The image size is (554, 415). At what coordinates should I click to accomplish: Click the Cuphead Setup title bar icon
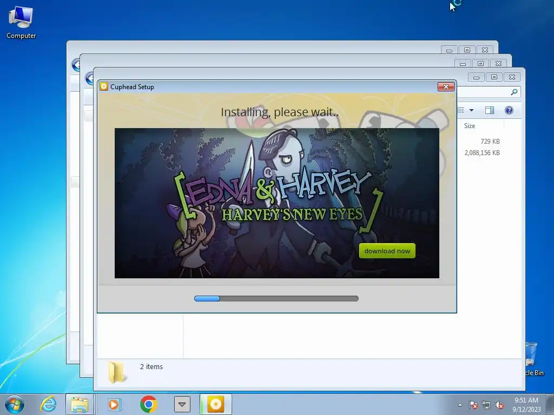coord(104,86)
